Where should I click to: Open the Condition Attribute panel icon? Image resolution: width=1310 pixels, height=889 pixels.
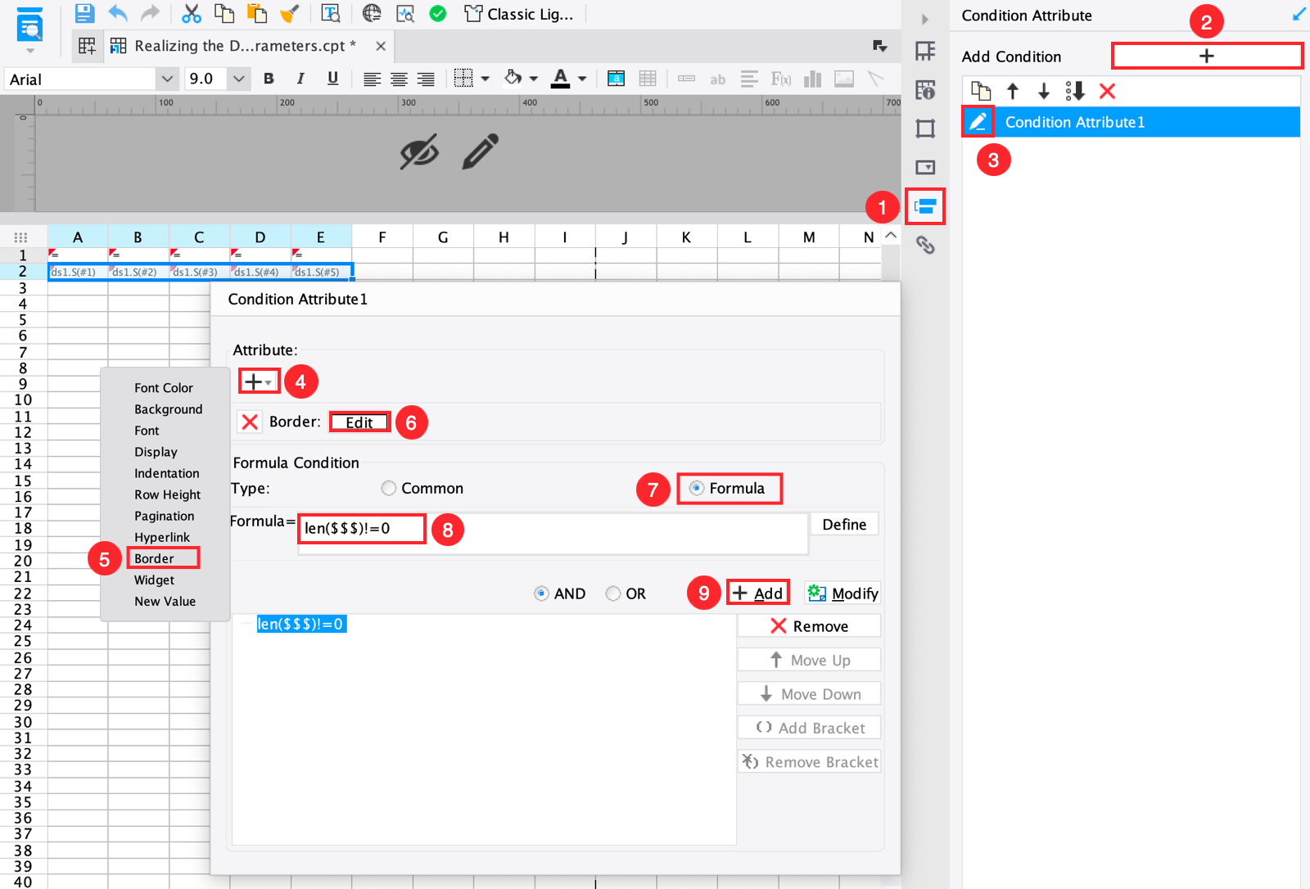(925, 206)
